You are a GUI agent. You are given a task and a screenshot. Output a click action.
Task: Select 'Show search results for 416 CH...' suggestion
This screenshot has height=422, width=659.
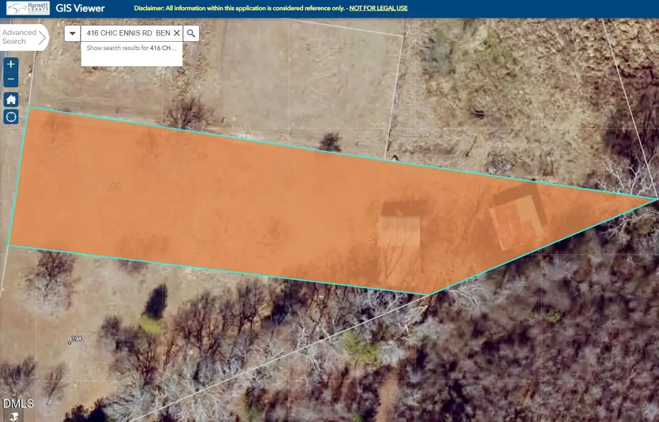pos(132,48)
